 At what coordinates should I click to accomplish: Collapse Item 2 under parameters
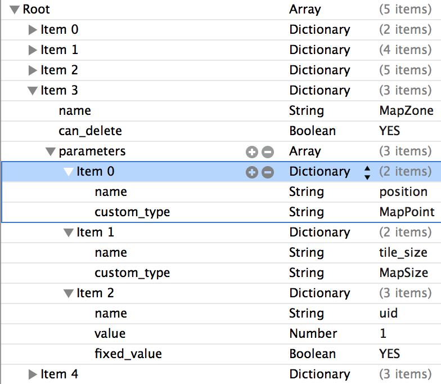click(x=69, y=294)
